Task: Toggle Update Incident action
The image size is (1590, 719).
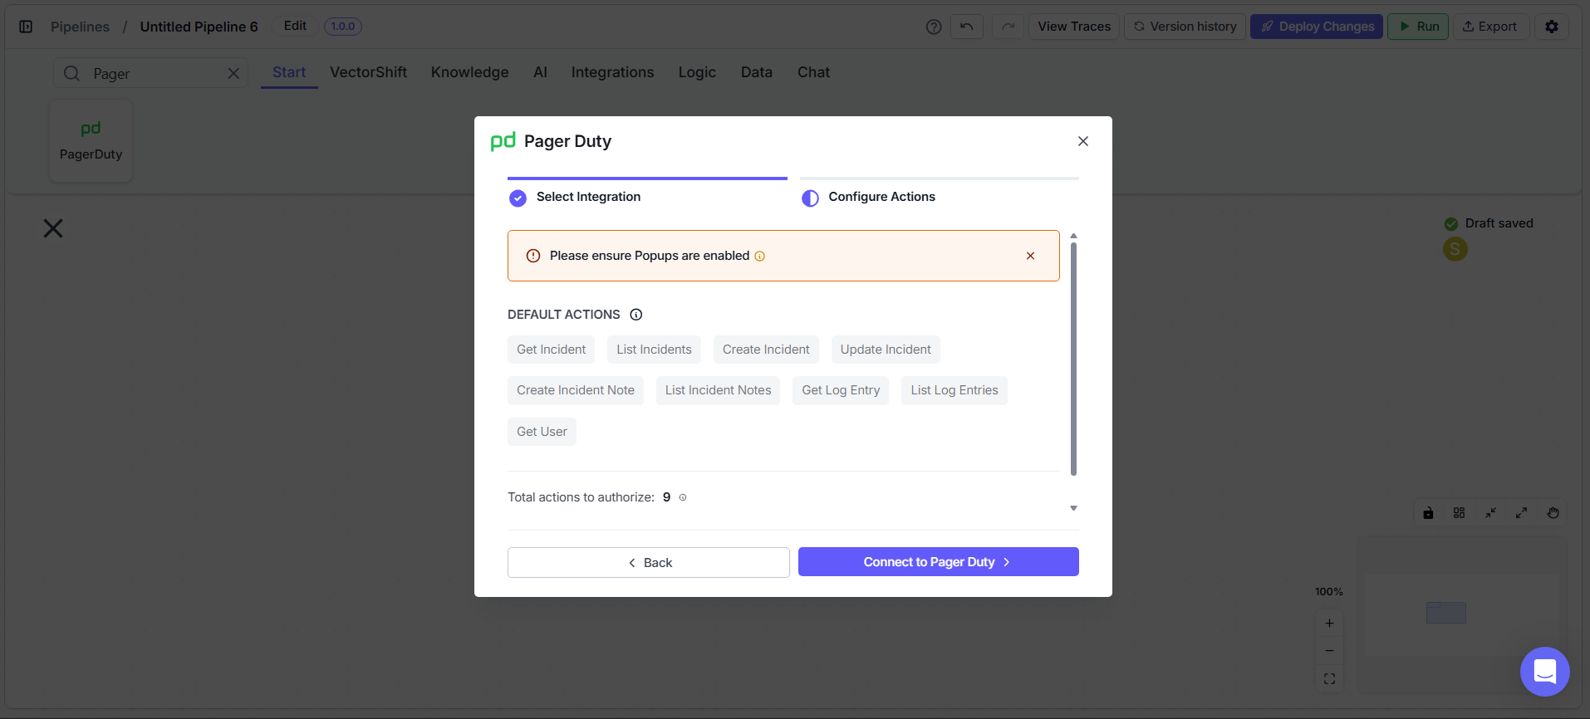Action: (x=886, y=350)
